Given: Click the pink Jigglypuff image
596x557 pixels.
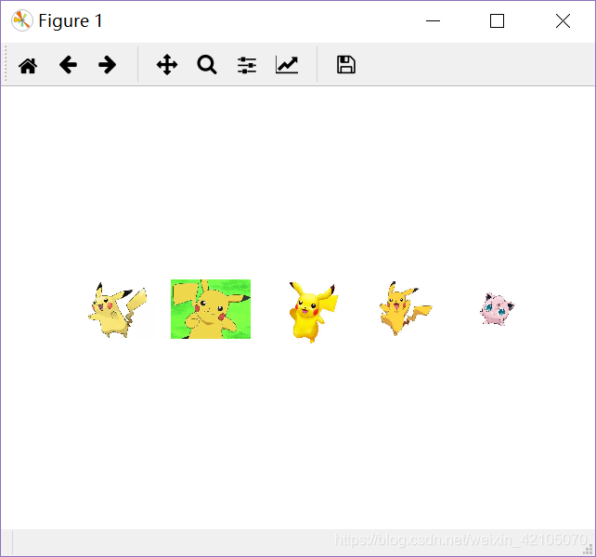Looking at the screenshot, I should point(498,309).
